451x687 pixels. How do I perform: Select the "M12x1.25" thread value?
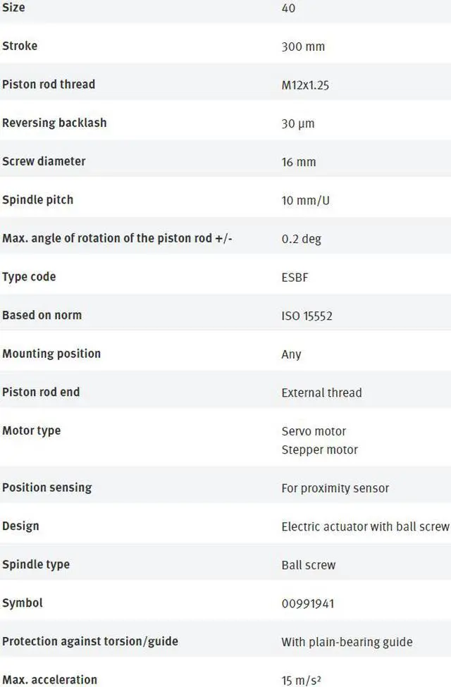point(305,85)
